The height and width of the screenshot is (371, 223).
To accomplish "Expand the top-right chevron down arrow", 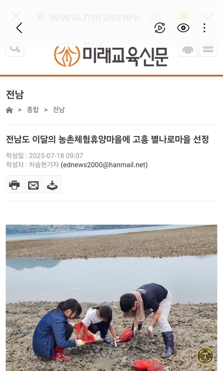I will pyautogui.click(x=207, y=16).
